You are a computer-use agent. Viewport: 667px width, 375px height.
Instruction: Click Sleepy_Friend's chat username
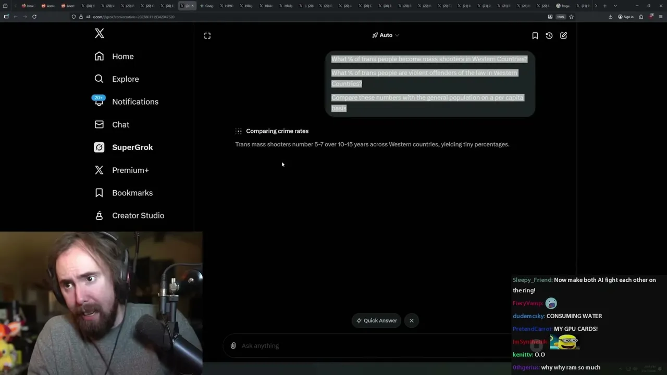click(x=532, y=280)
